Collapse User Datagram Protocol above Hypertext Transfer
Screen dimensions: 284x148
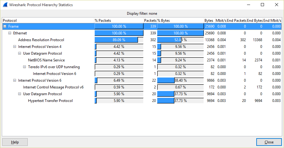(20, 94)
